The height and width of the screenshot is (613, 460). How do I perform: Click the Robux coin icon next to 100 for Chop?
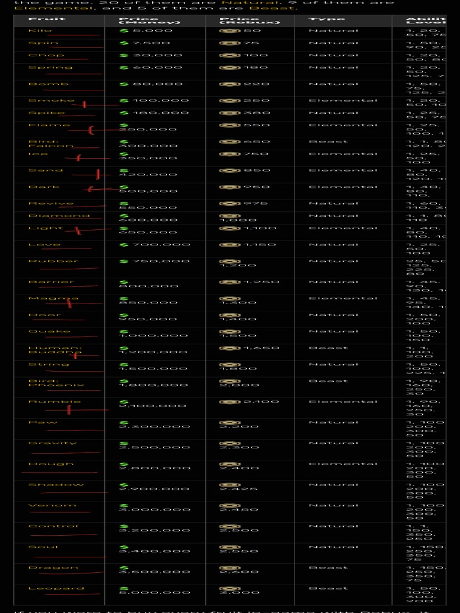click(229, 56)
